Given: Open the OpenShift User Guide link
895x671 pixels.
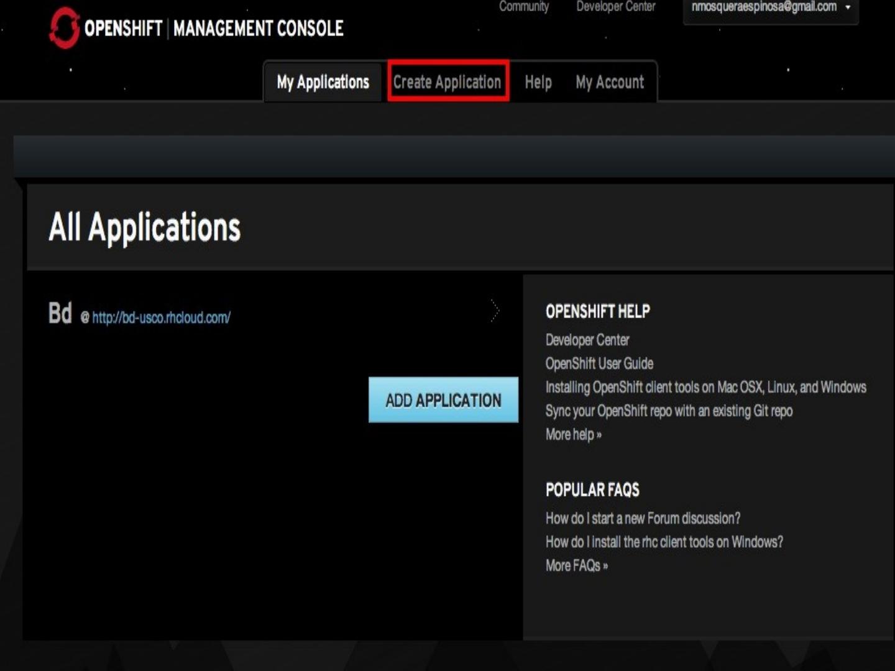Looking at the screenshot, I should click(599, 363).
